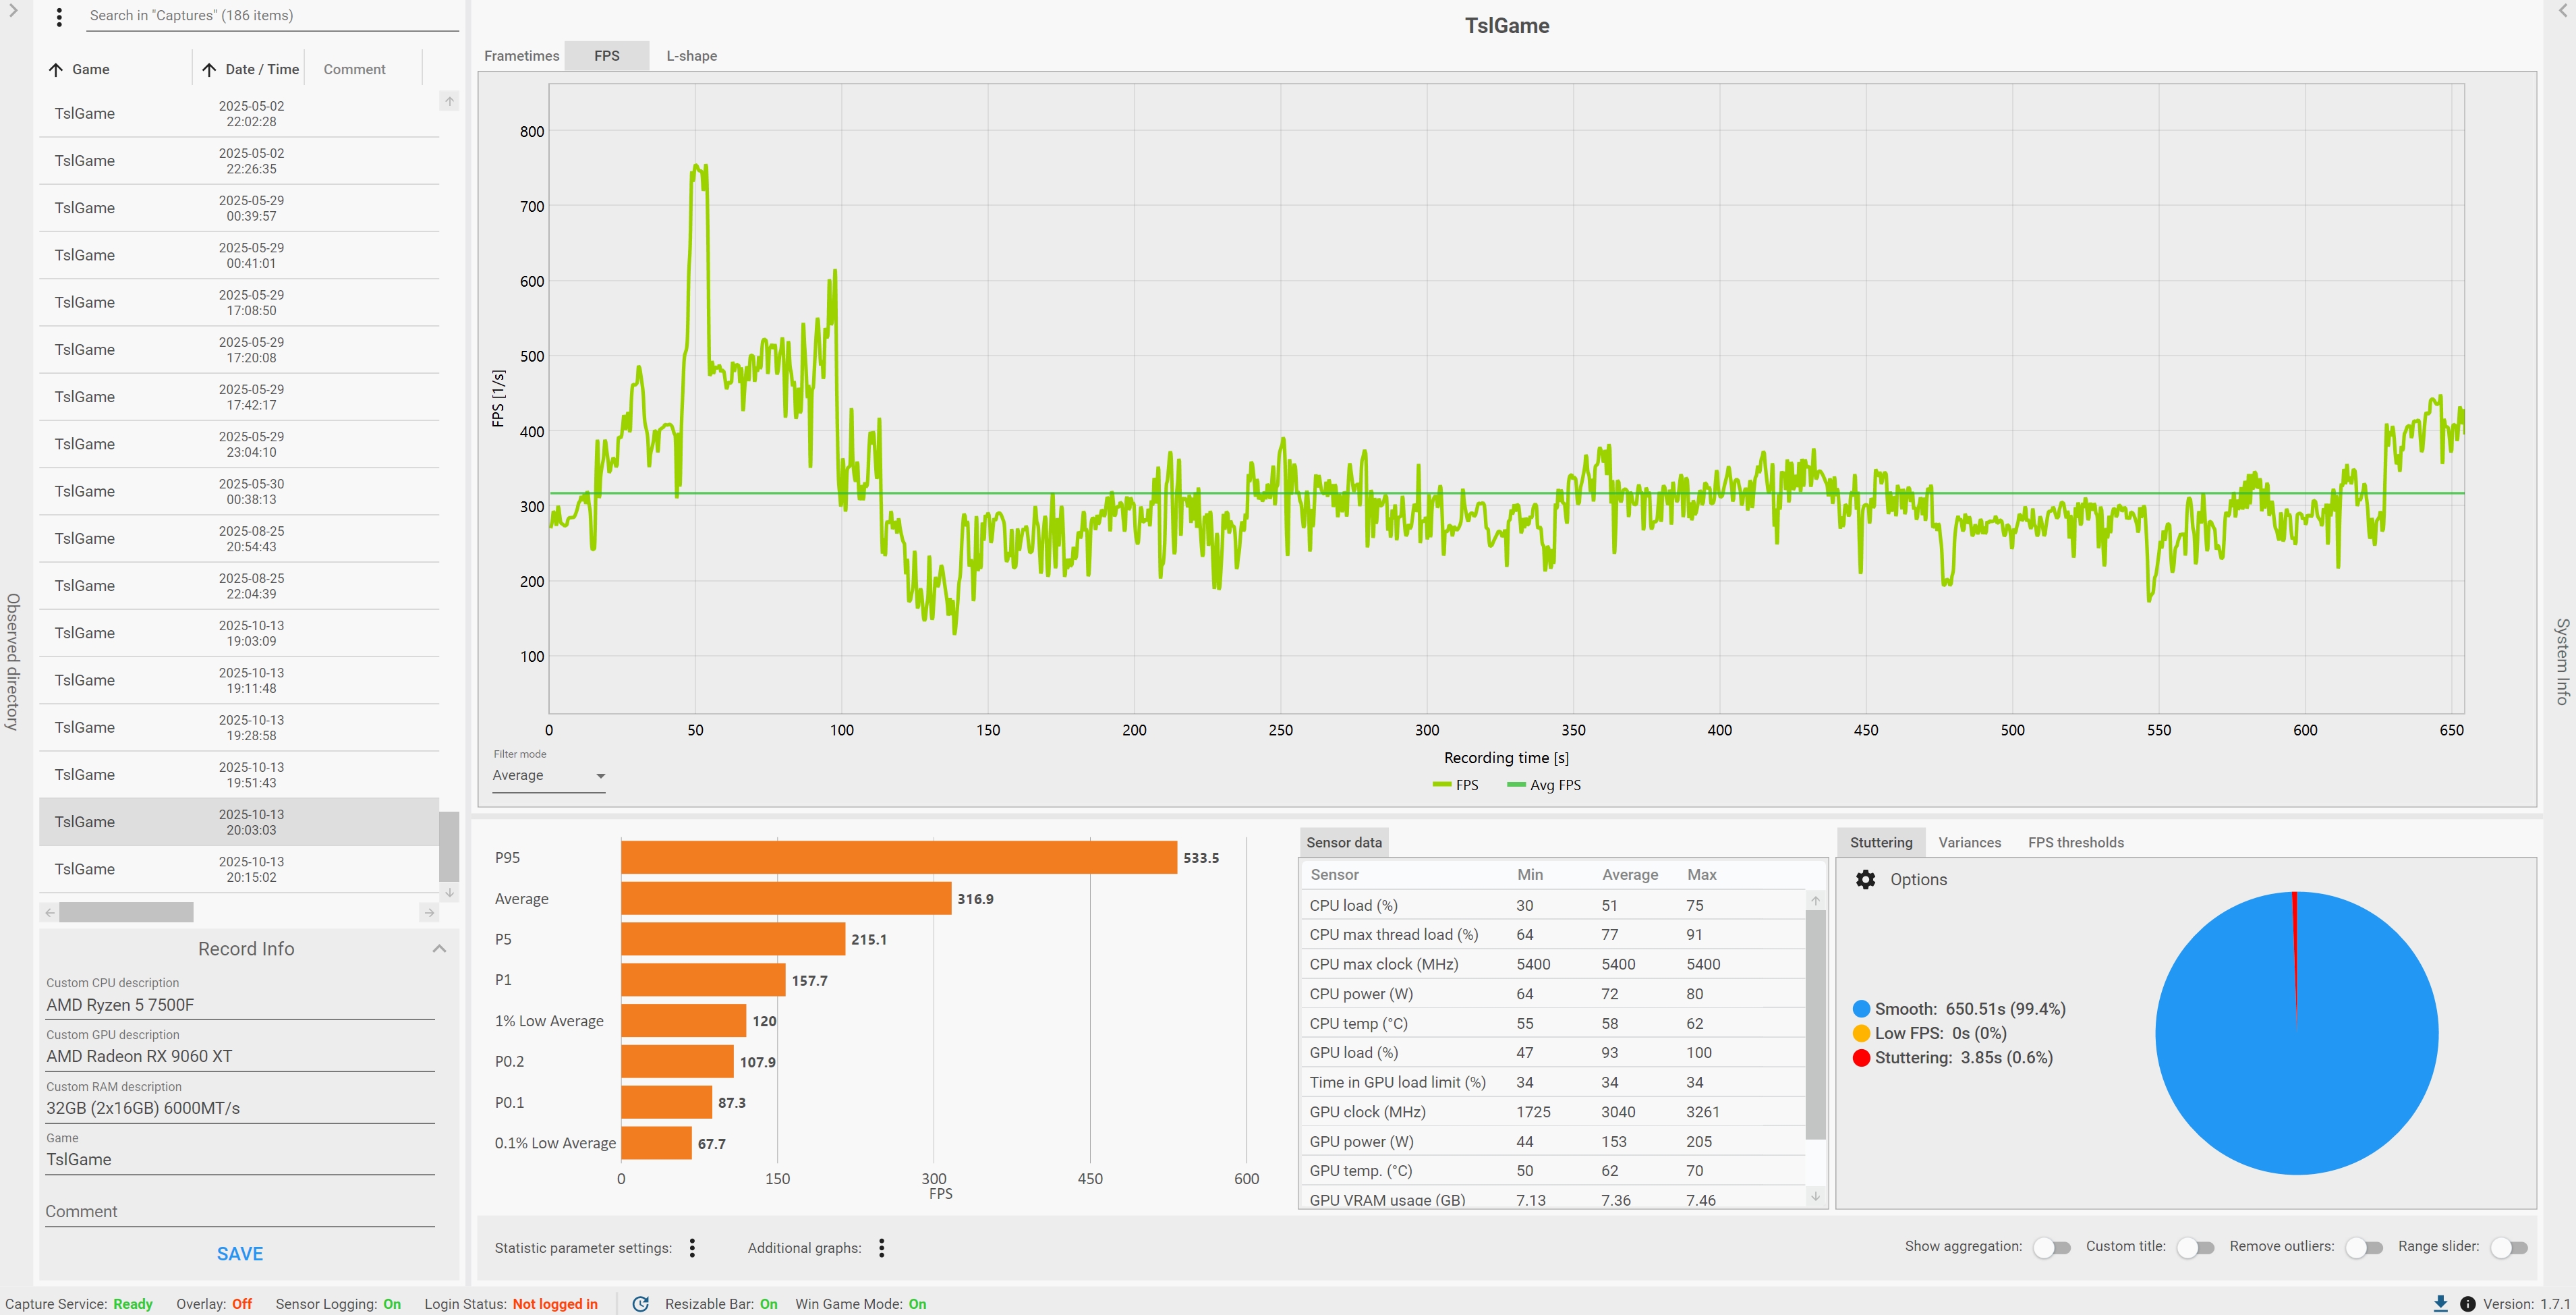Sort captures by Game column arrow
Image resolution: width=2576 pixels, height=1315 pixels.
(56, 69)
